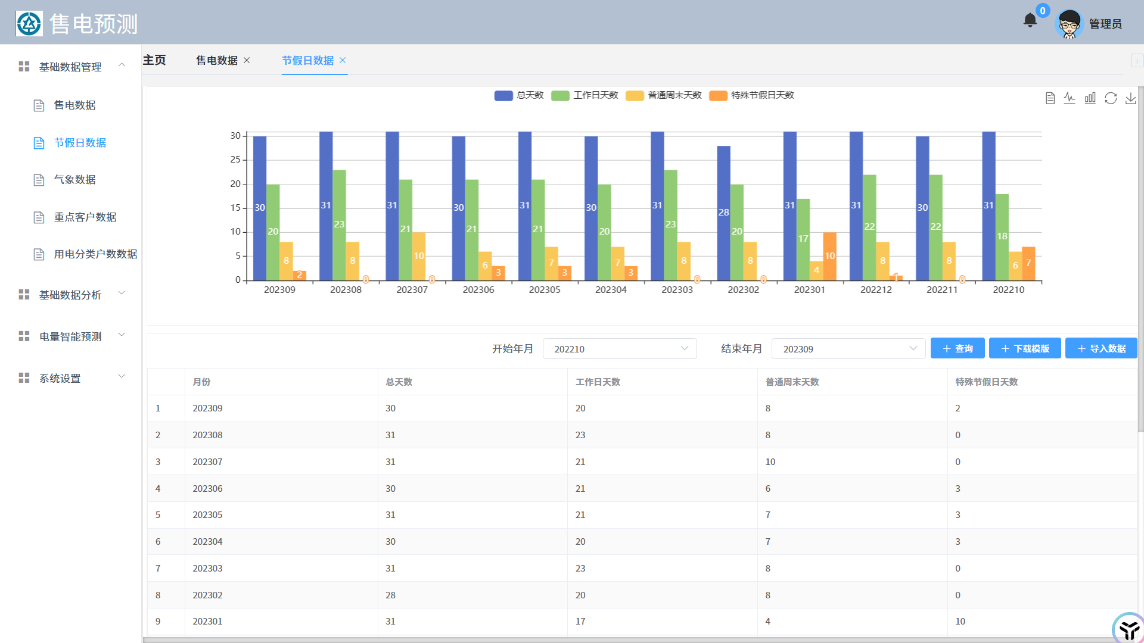Switch chart to line type icon

(1070, 98)
